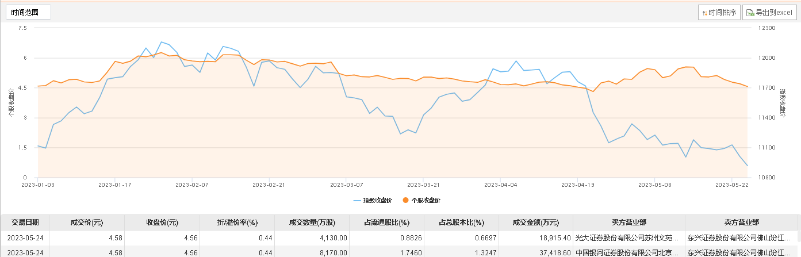Click the 成交金额(万元) column header
801x257 pixels.
tap(536, 223)
